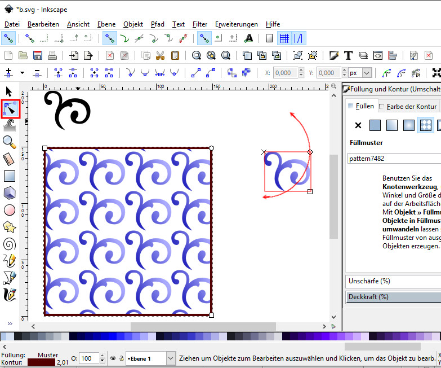Toggle layer visibility eye icon in status bar

tap(113, 358)
